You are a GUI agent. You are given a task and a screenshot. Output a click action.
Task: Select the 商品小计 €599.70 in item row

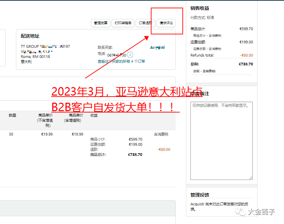click(x=135, y=139)
